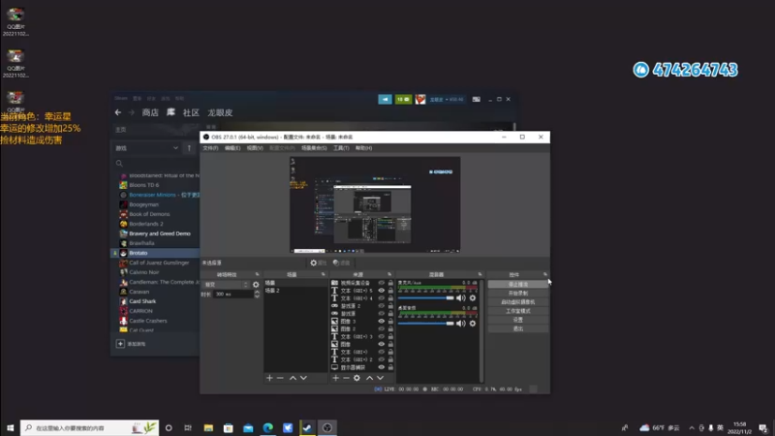Click the Steam library sort arrow button
The height and width of the screenshot is (436, 775).
(x=189, y=148)
